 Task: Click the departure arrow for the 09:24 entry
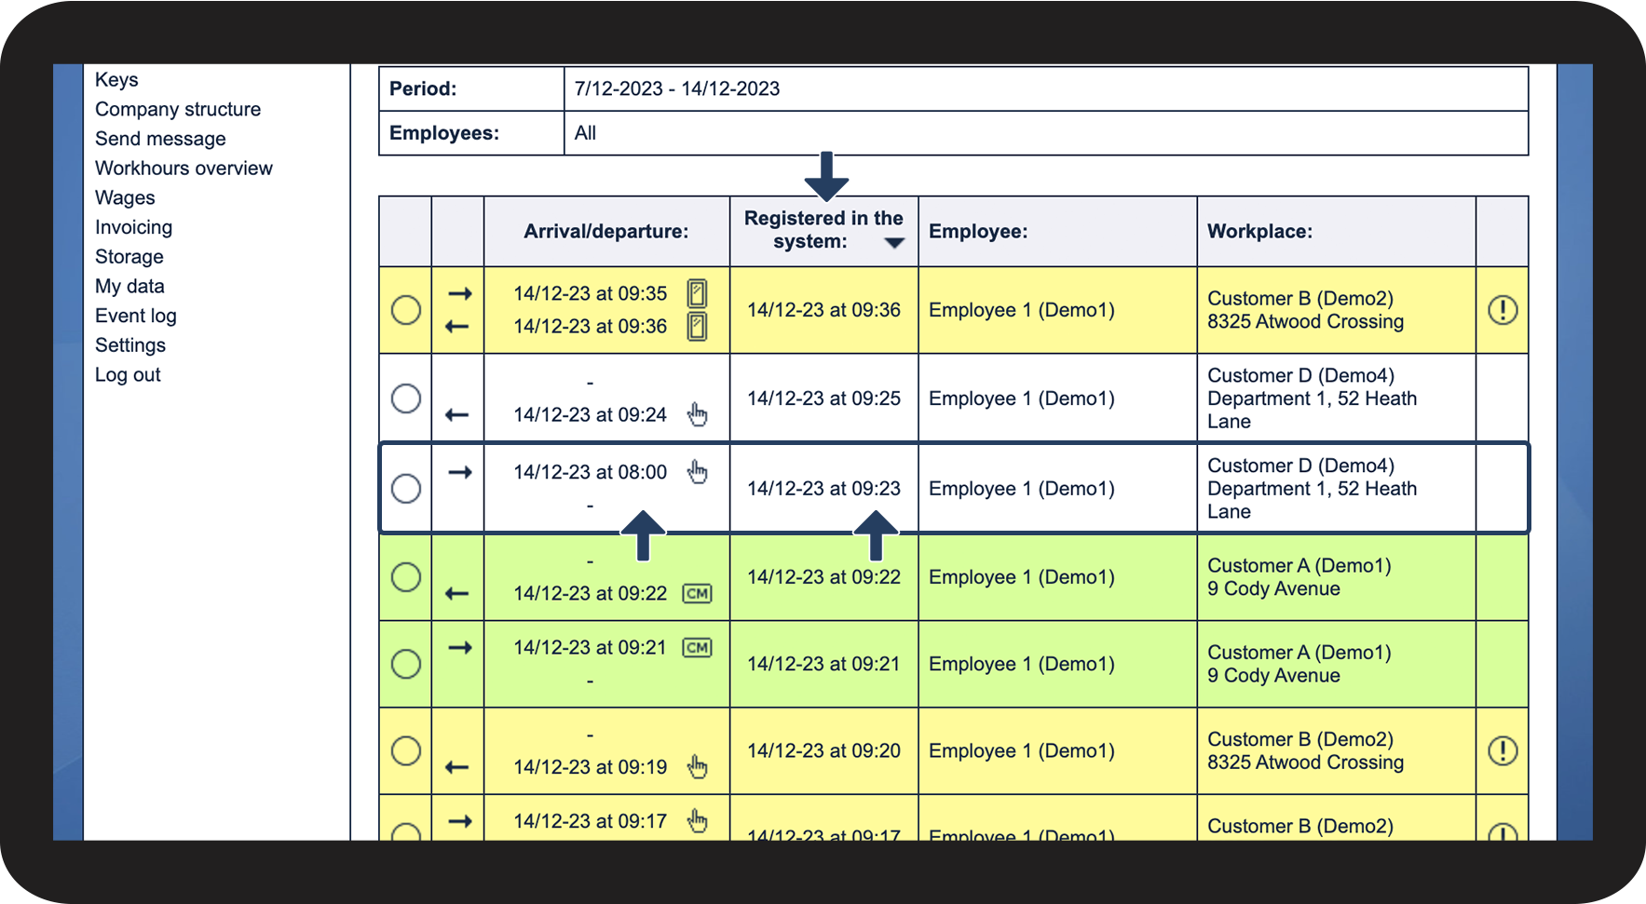(456, 414)
